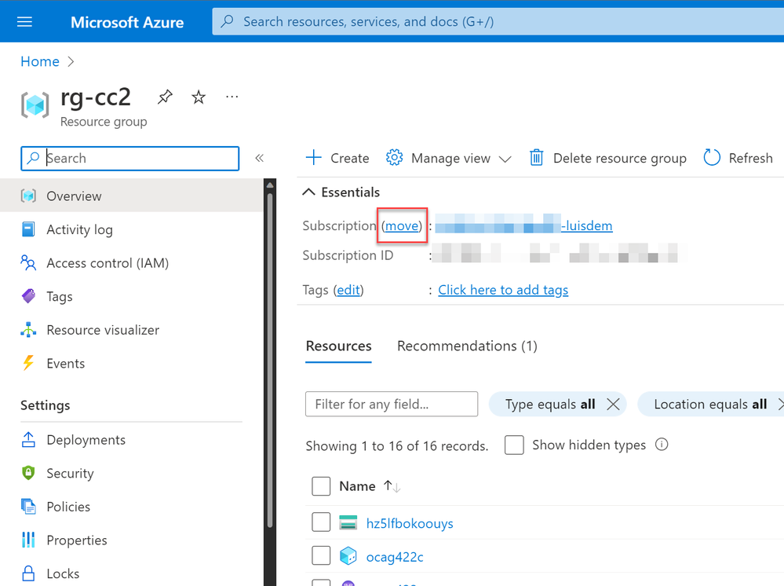This screenshot has width=784, height=586.
Task: Open the Type equals all filter
Action: [x=550, y=404]
